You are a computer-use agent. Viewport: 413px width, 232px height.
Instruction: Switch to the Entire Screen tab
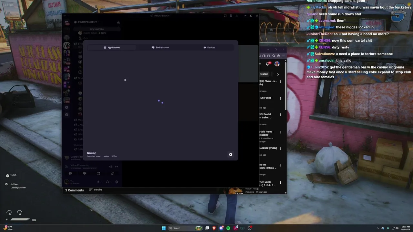160,47
